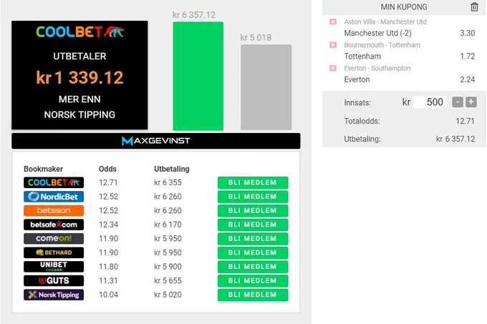This screenshot has height=324, width=487.
Task: Open the Coolbet logo in bookmaker table
Action: (54, 182)
